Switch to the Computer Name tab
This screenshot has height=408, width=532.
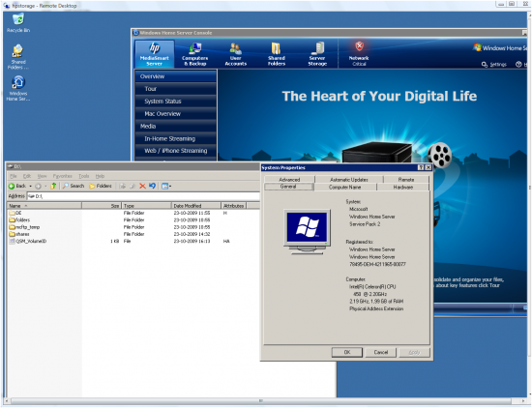(x=345, y=187)
